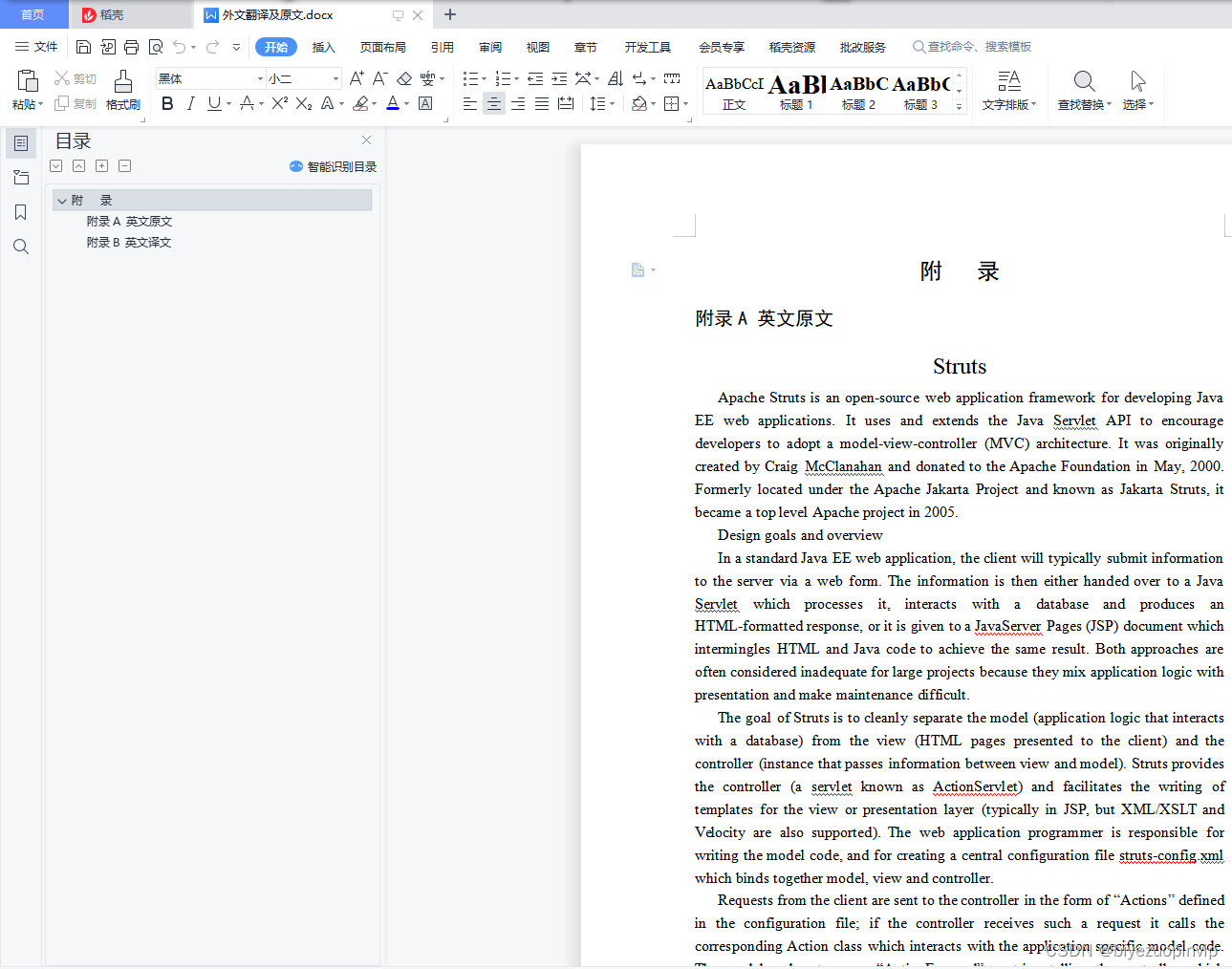Screen dimensions: 1232x969
Task: Expand the styles gallery more arrow
Action: tap(959, 107)
